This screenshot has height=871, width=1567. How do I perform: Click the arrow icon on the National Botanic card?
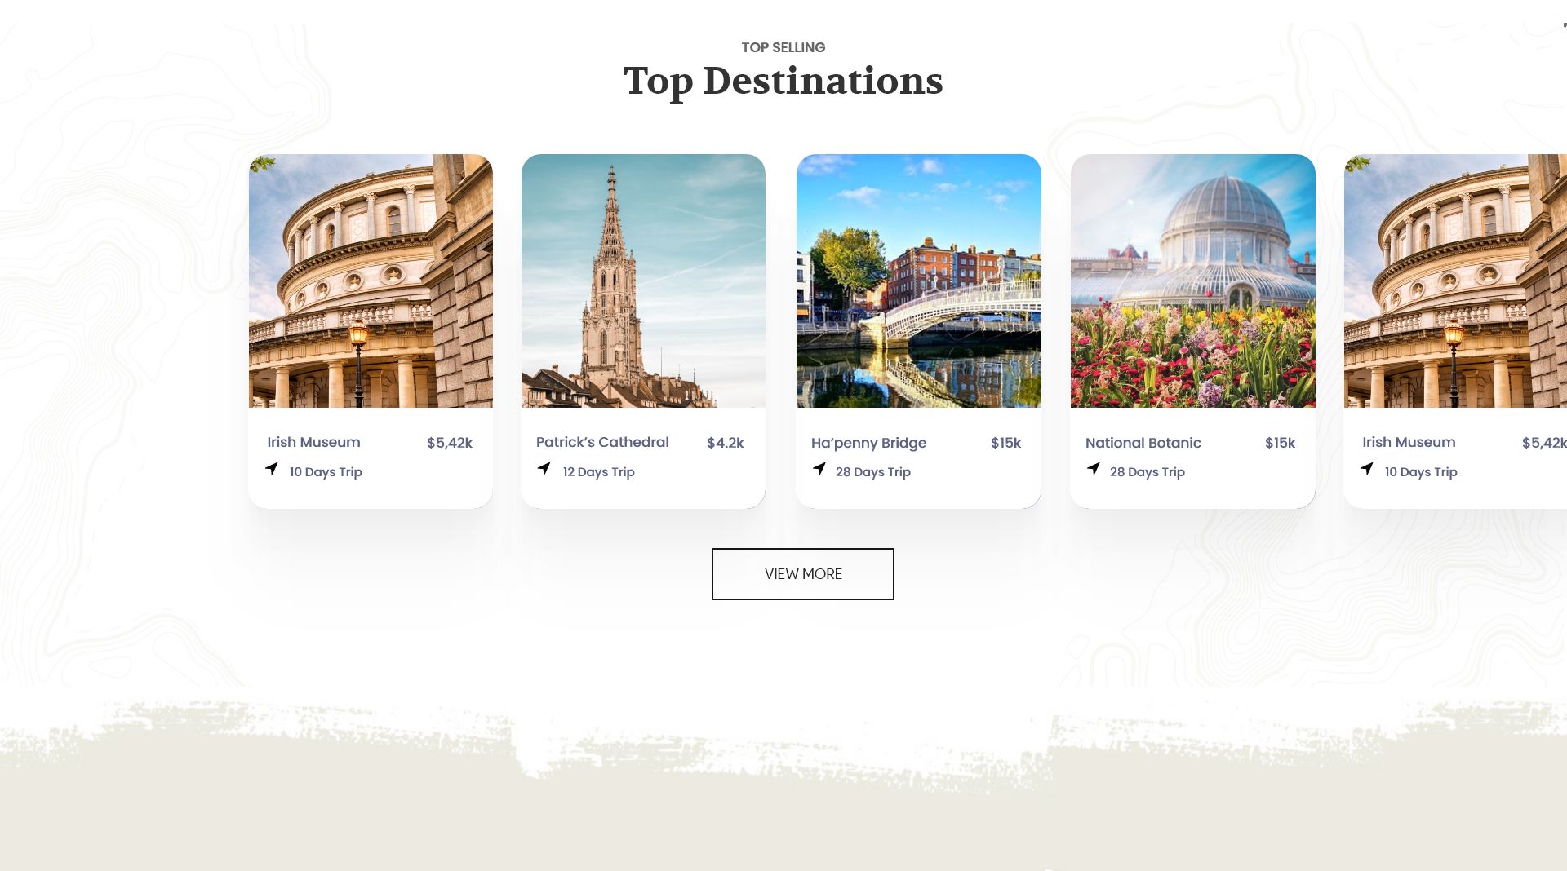pos(1094,469)
